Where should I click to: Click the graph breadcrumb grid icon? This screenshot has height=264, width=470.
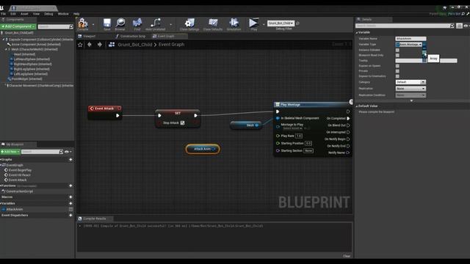tap(112, 45)
